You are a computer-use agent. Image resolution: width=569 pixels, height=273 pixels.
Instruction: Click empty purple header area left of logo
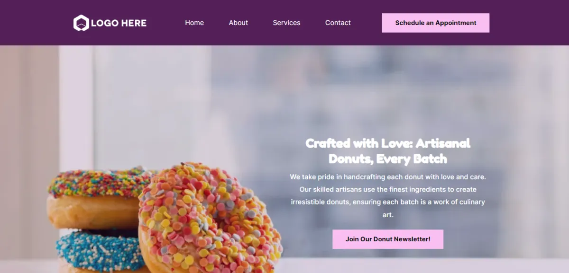click(36, 23)
